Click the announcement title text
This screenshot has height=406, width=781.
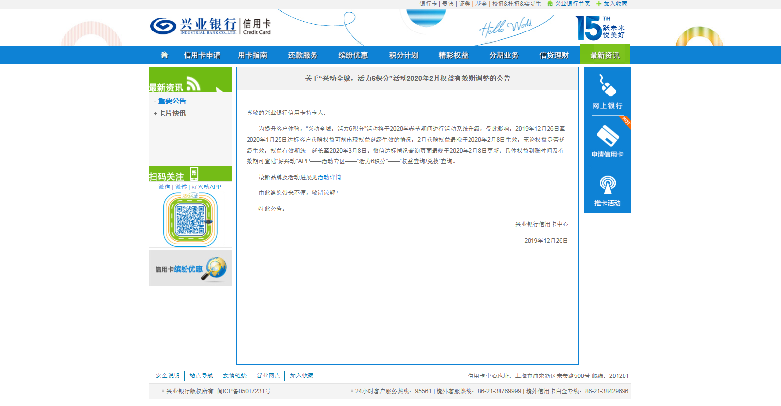coord(407,78)
